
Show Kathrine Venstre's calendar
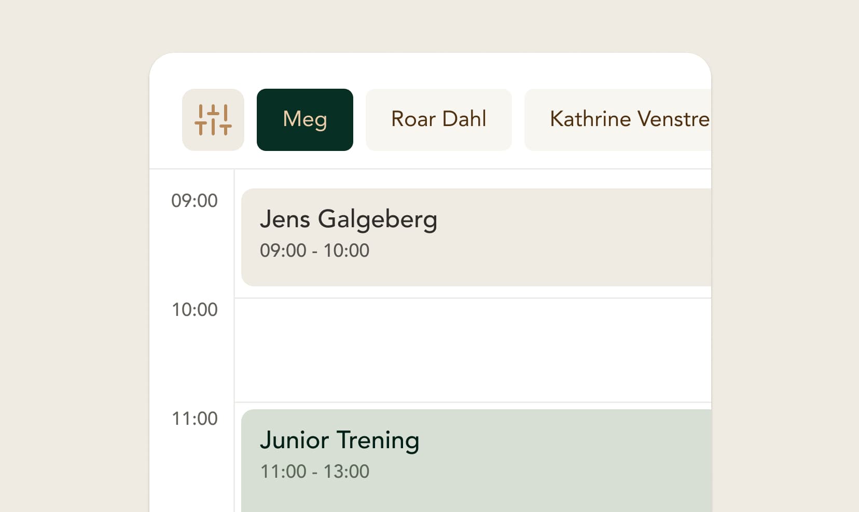(x=618, y=120)
